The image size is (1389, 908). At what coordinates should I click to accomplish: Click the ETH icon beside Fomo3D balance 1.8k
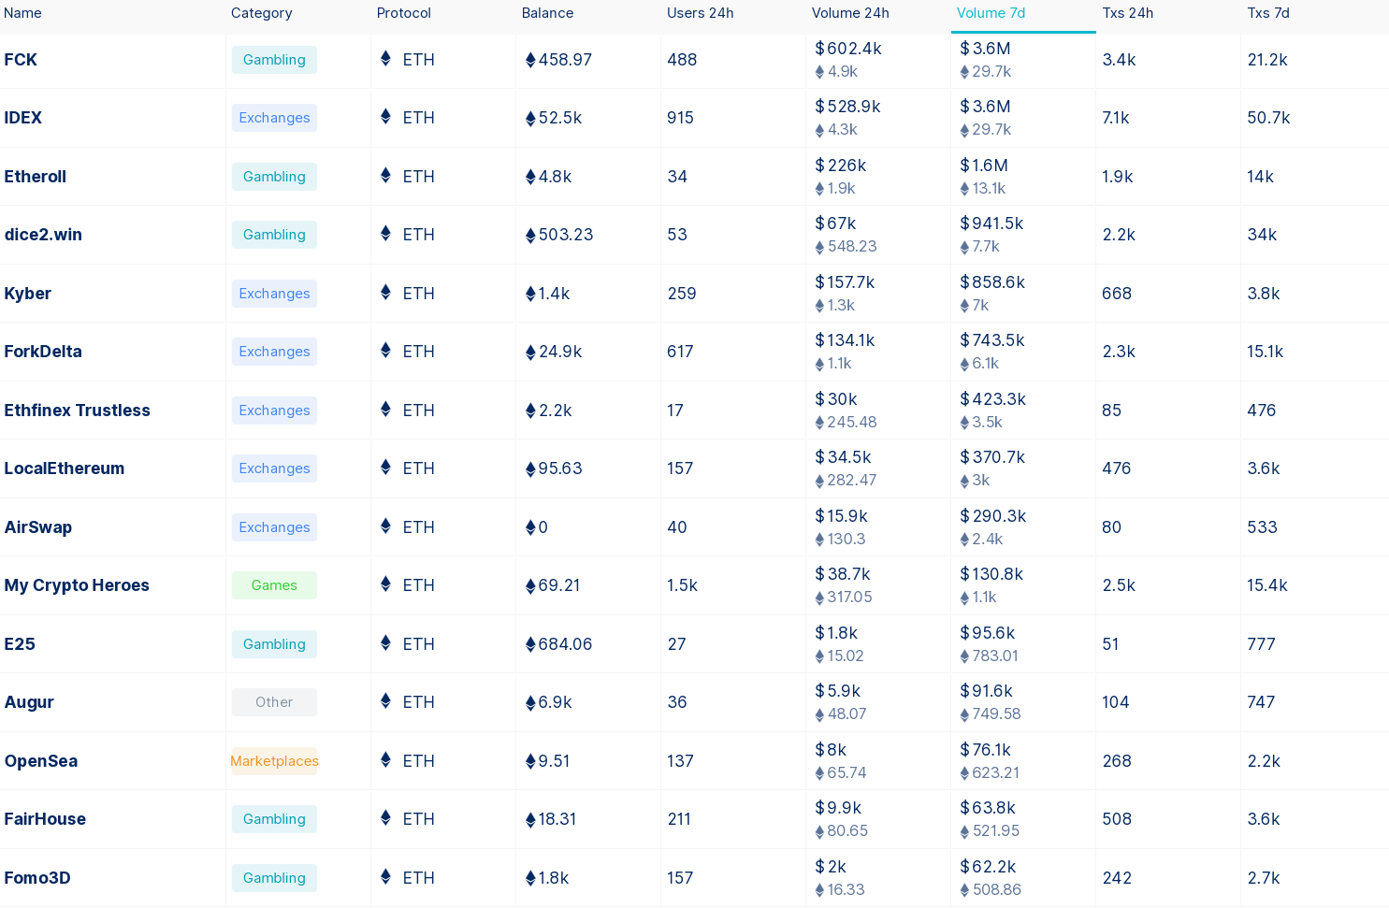pyautogui.click(x=530, y=879)
